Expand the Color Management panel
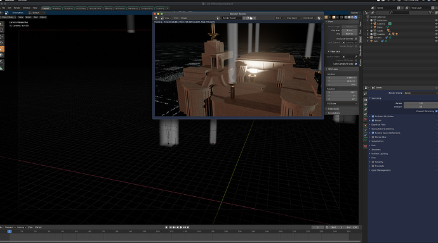 pyautogui.click(x=381, y=170)
